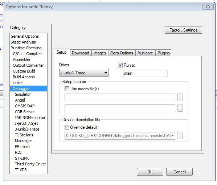217x185 pixels.
Task: Confirm the options with OK
Action: point(150,172)
